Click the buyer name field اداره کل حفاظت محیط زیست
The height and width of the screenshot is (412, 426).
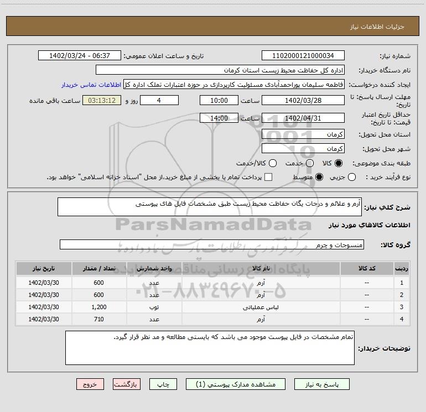(x=220, y=70)
